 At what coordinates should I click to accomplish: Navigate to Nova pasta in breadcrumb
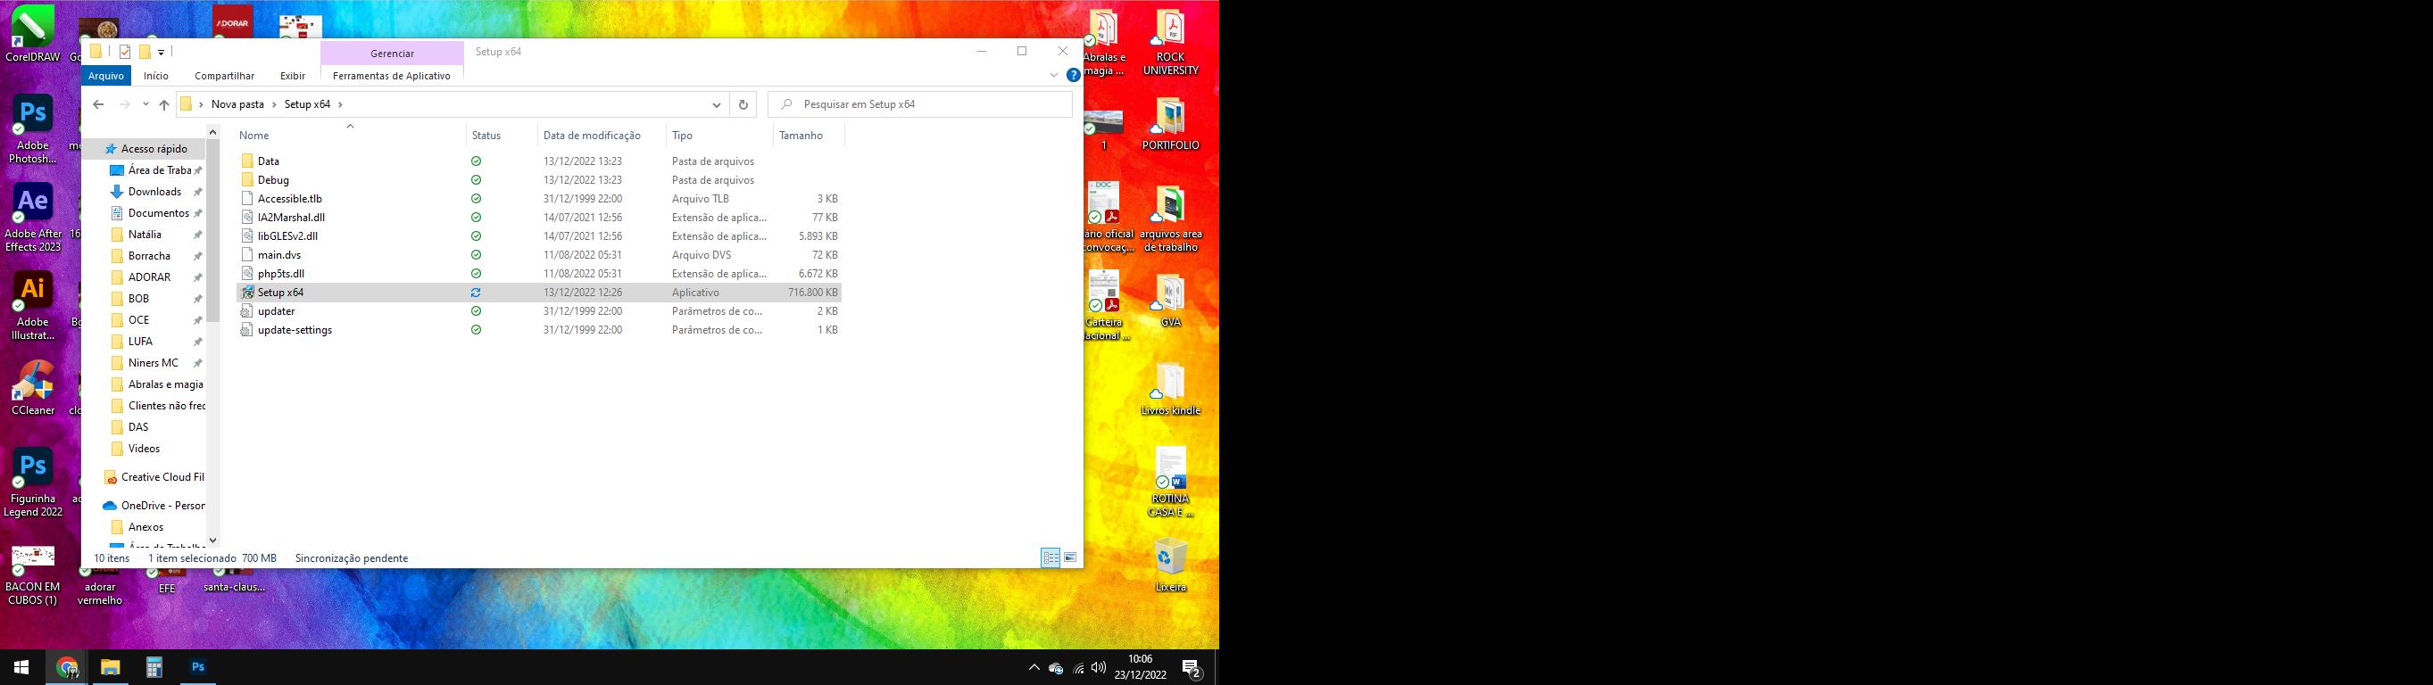pyautogui.click(x=237, y=104)
